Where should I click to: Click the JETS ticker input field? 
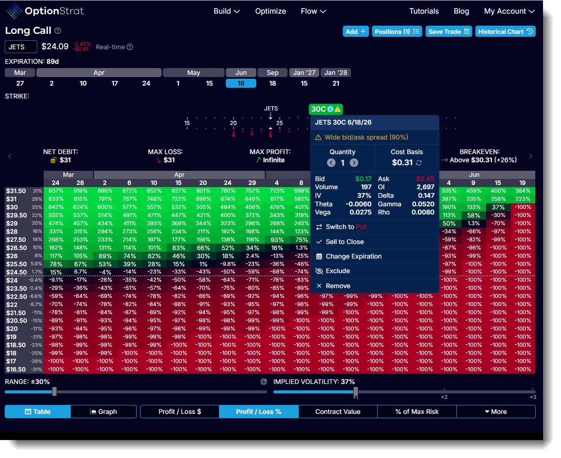[x=21, y=47]
